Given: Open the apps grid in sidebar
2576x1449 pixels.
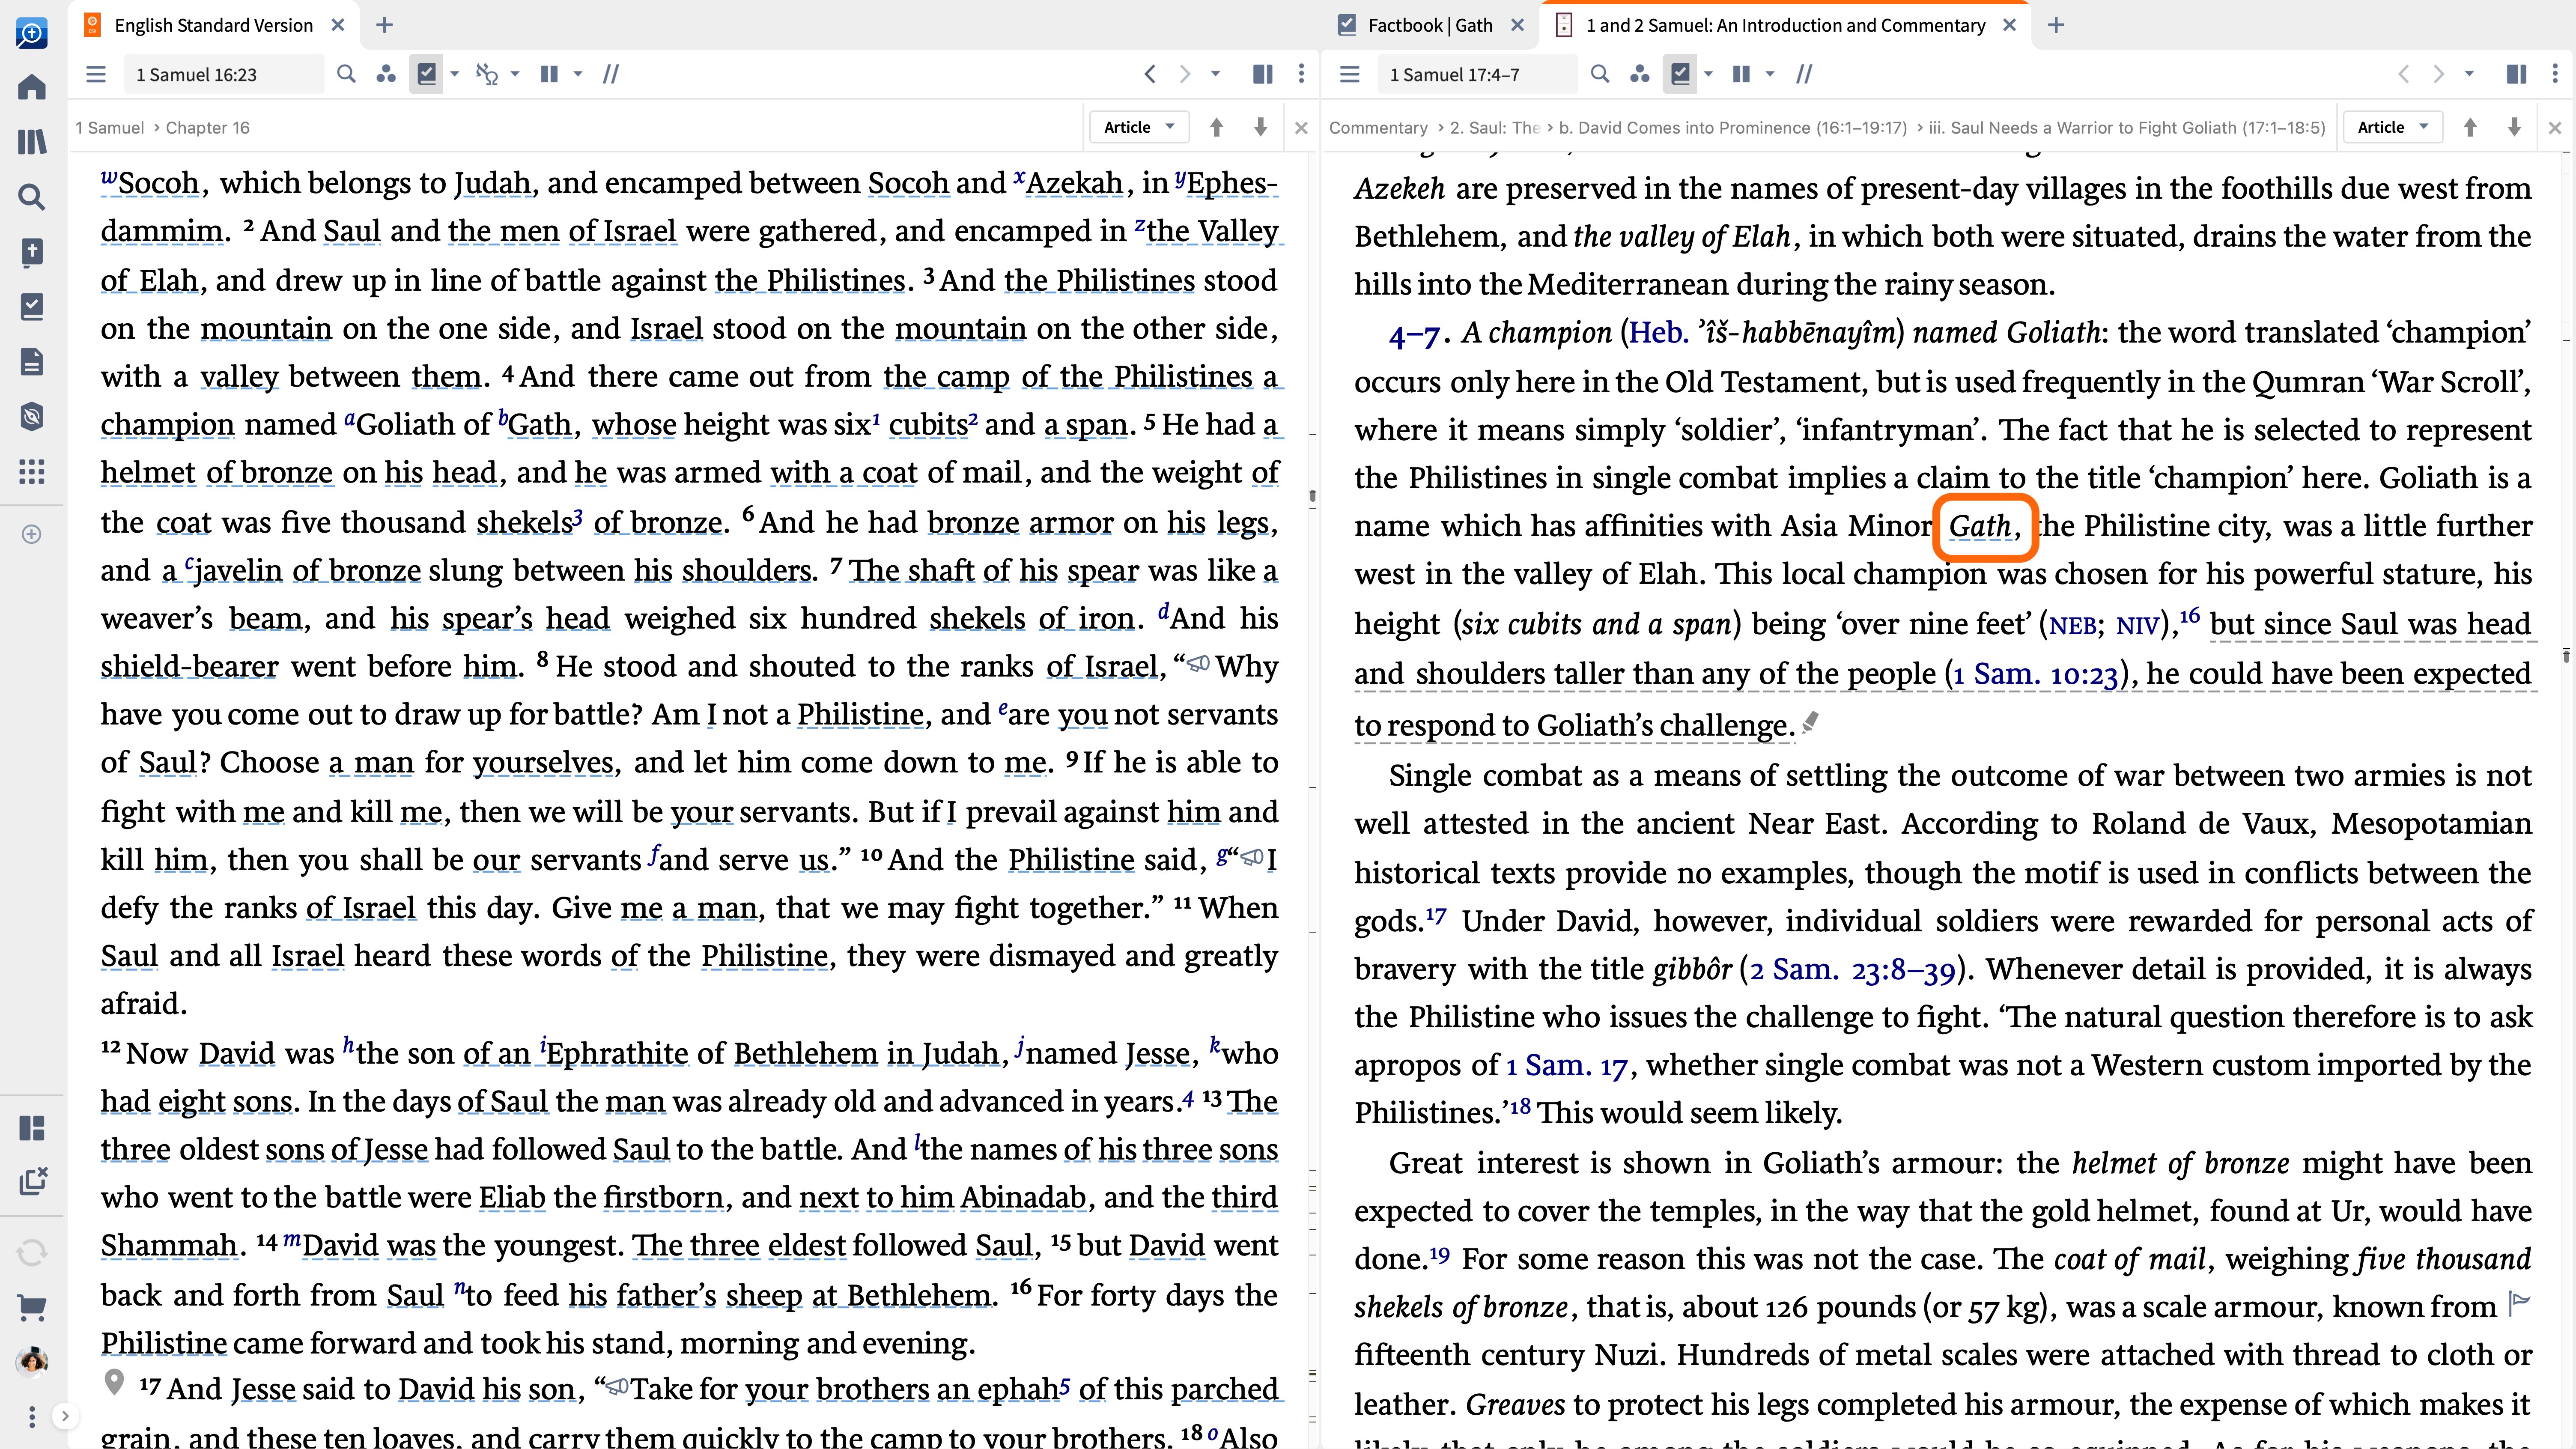Looking at the screenshot, I should tap(32, 471).
